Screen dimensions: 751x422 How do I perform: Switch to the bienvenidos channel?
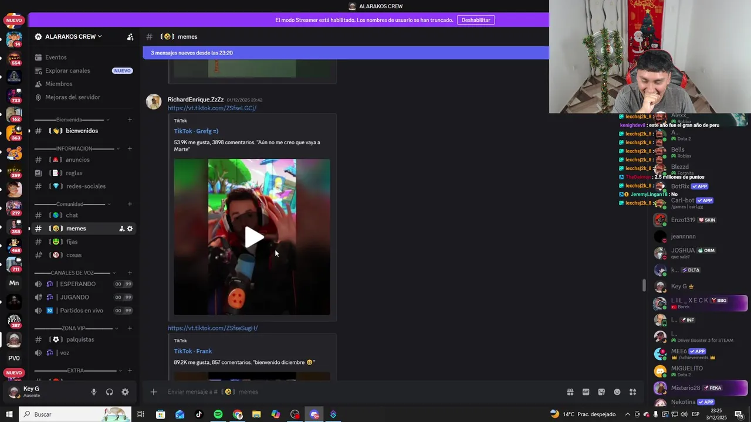point(82,131)
